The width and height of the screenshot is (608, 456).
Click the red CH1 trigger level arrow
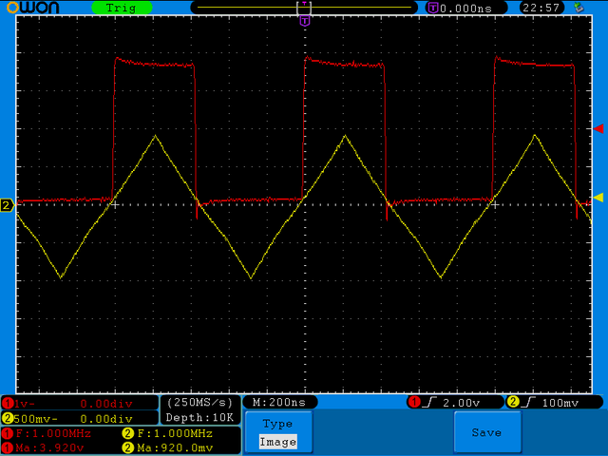(598, 128)
